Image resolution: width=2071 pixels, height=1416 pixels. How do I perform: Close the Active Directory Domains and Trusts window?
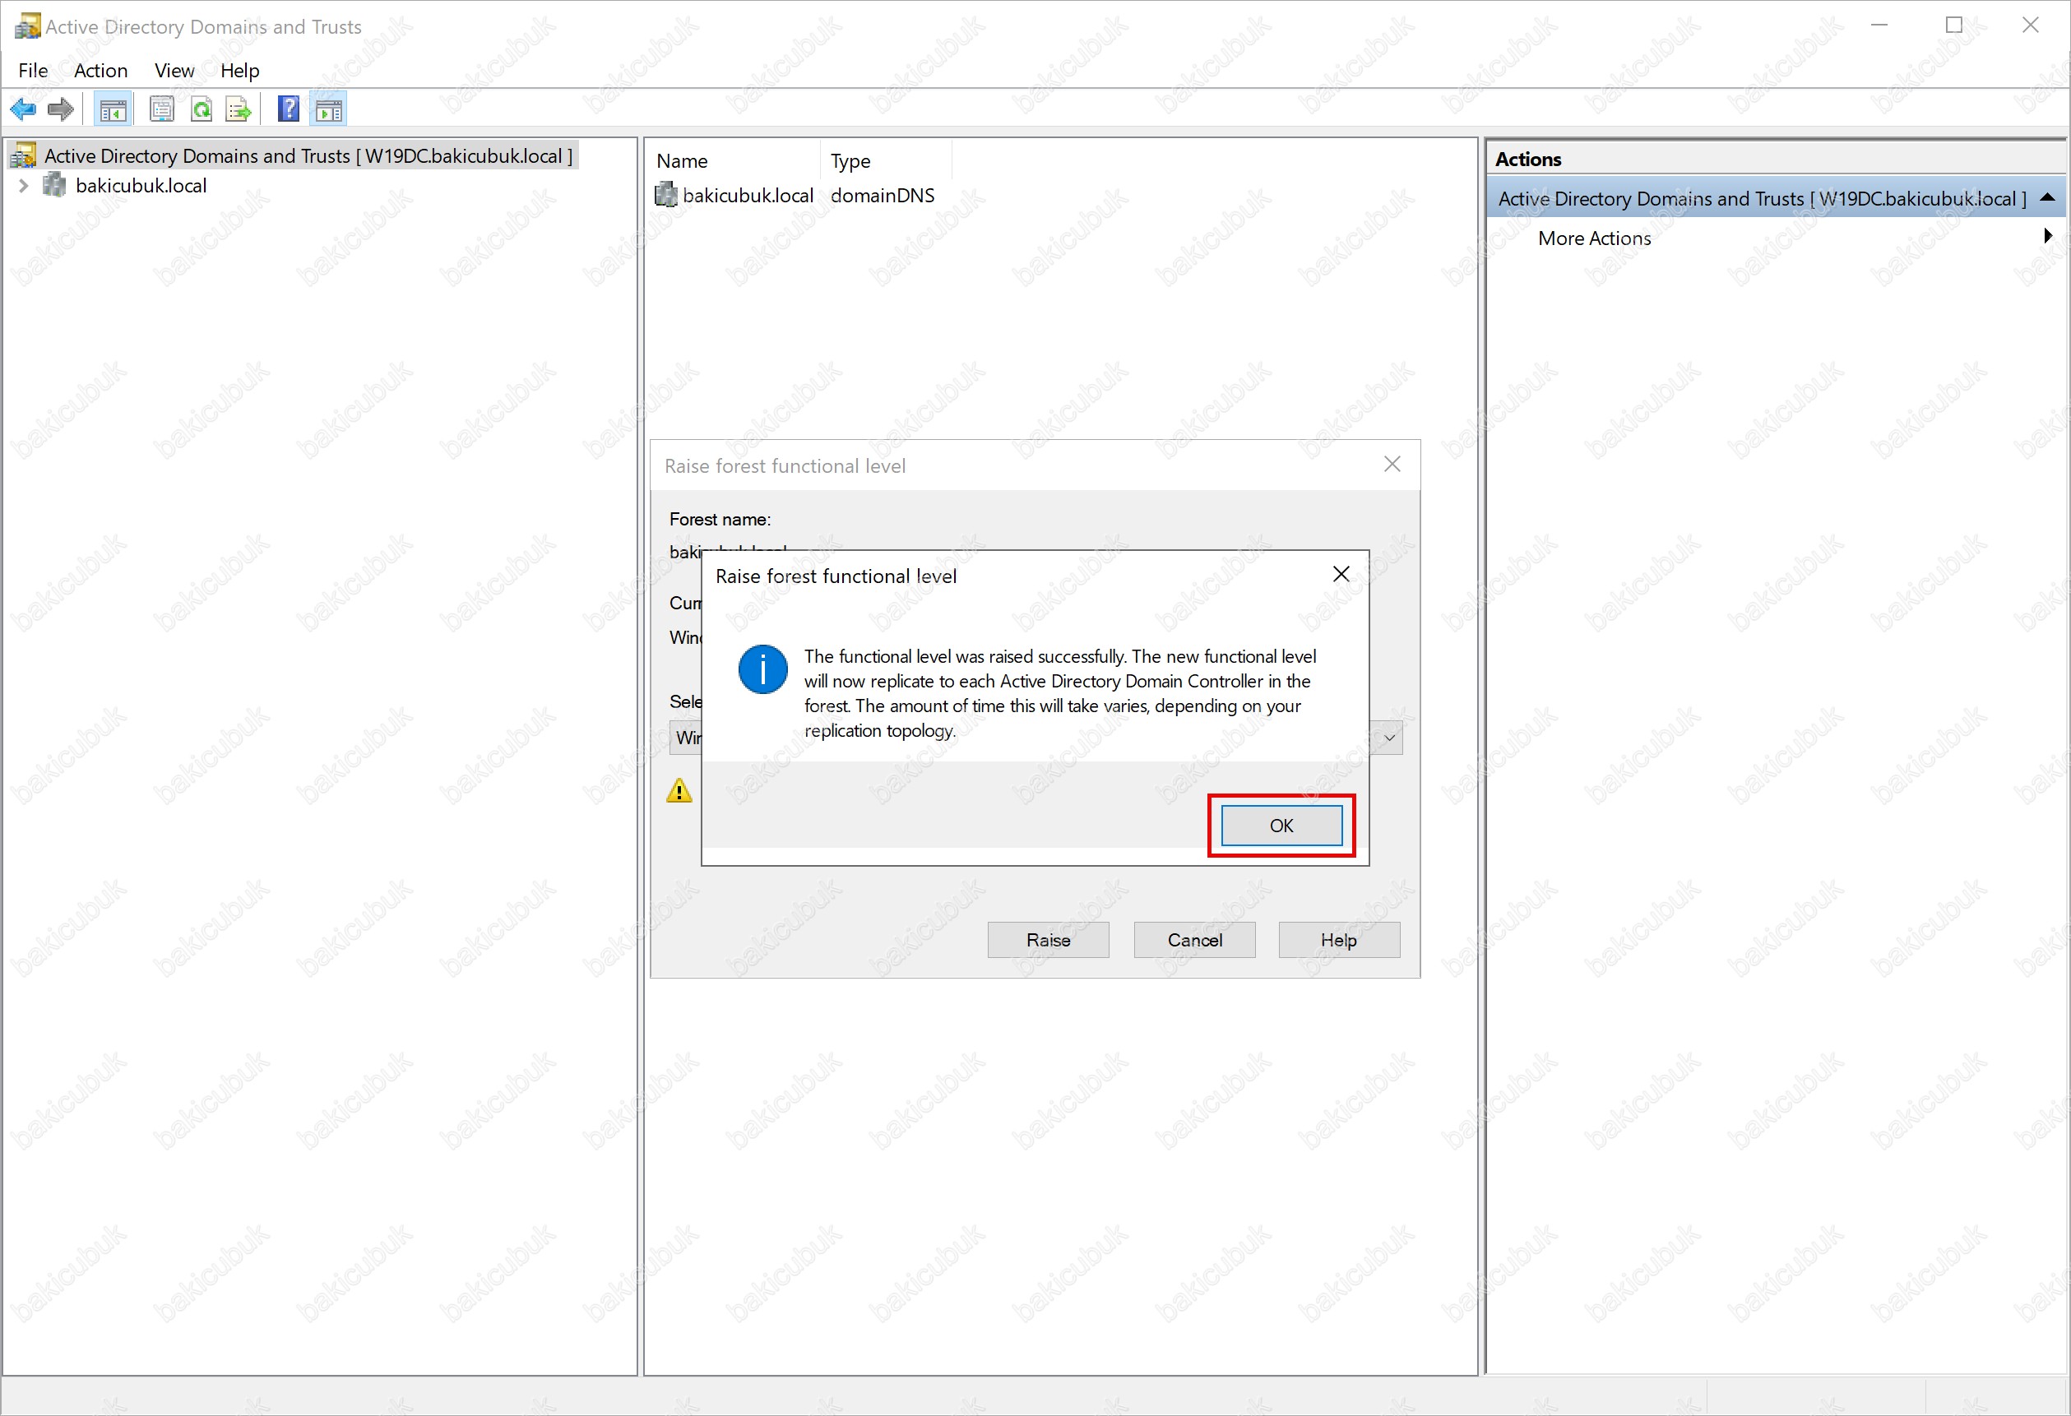(x=2031, y=25)
